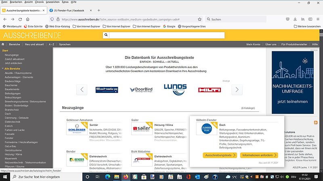Toggle the sidebar view icon
Screen dimensions: 323x181
pos(310,19)
